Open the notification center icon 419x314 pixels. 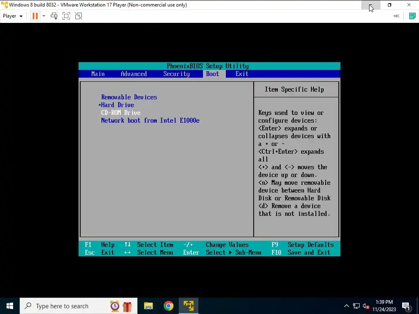405,306
